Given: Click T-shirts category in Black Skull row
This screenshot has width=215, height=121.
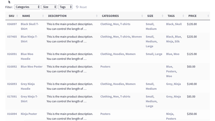Looking at the screenshot, I should click(125, 24).
